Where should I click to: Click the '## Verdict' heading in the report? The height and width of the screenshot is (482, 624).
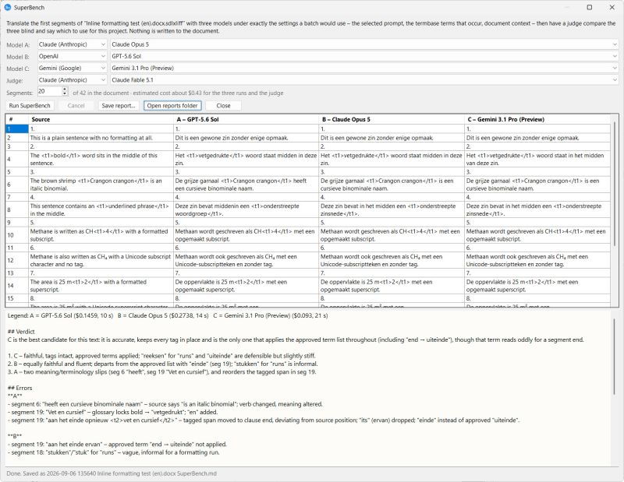tap(21, 332)
